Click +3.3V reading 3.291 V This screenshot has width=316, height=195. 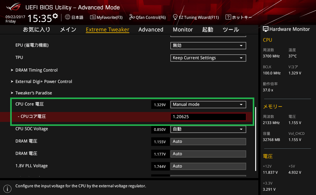click(x=269, y=189)
